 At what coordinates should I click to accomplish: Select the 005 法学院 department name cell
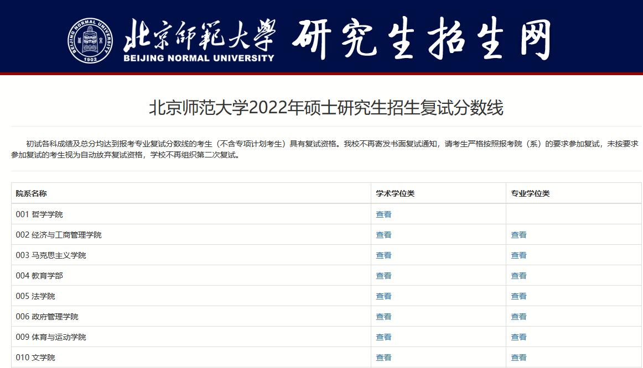point(35,296)
